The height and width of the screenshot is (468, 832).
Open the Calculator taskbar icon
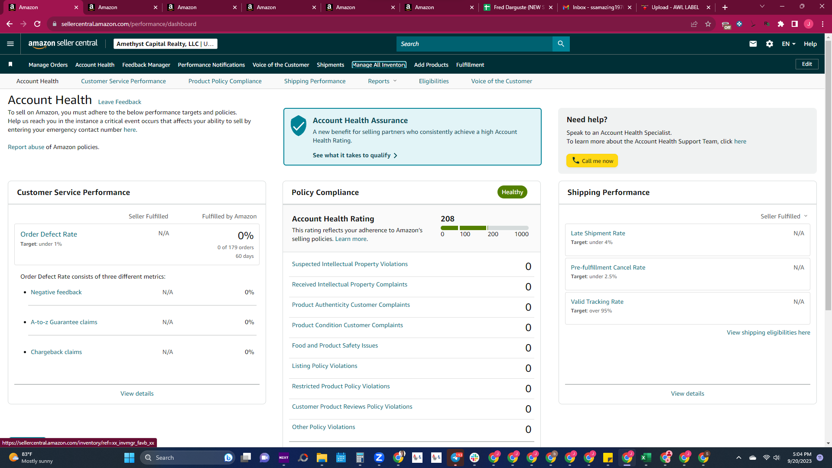(x=360, y=458)
